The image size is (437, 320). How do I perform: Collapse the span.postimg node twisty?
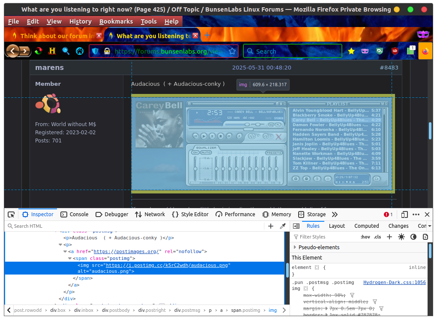(70, 258)
